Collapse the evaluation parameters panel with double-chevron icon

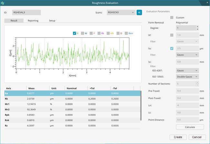(139, 12)
